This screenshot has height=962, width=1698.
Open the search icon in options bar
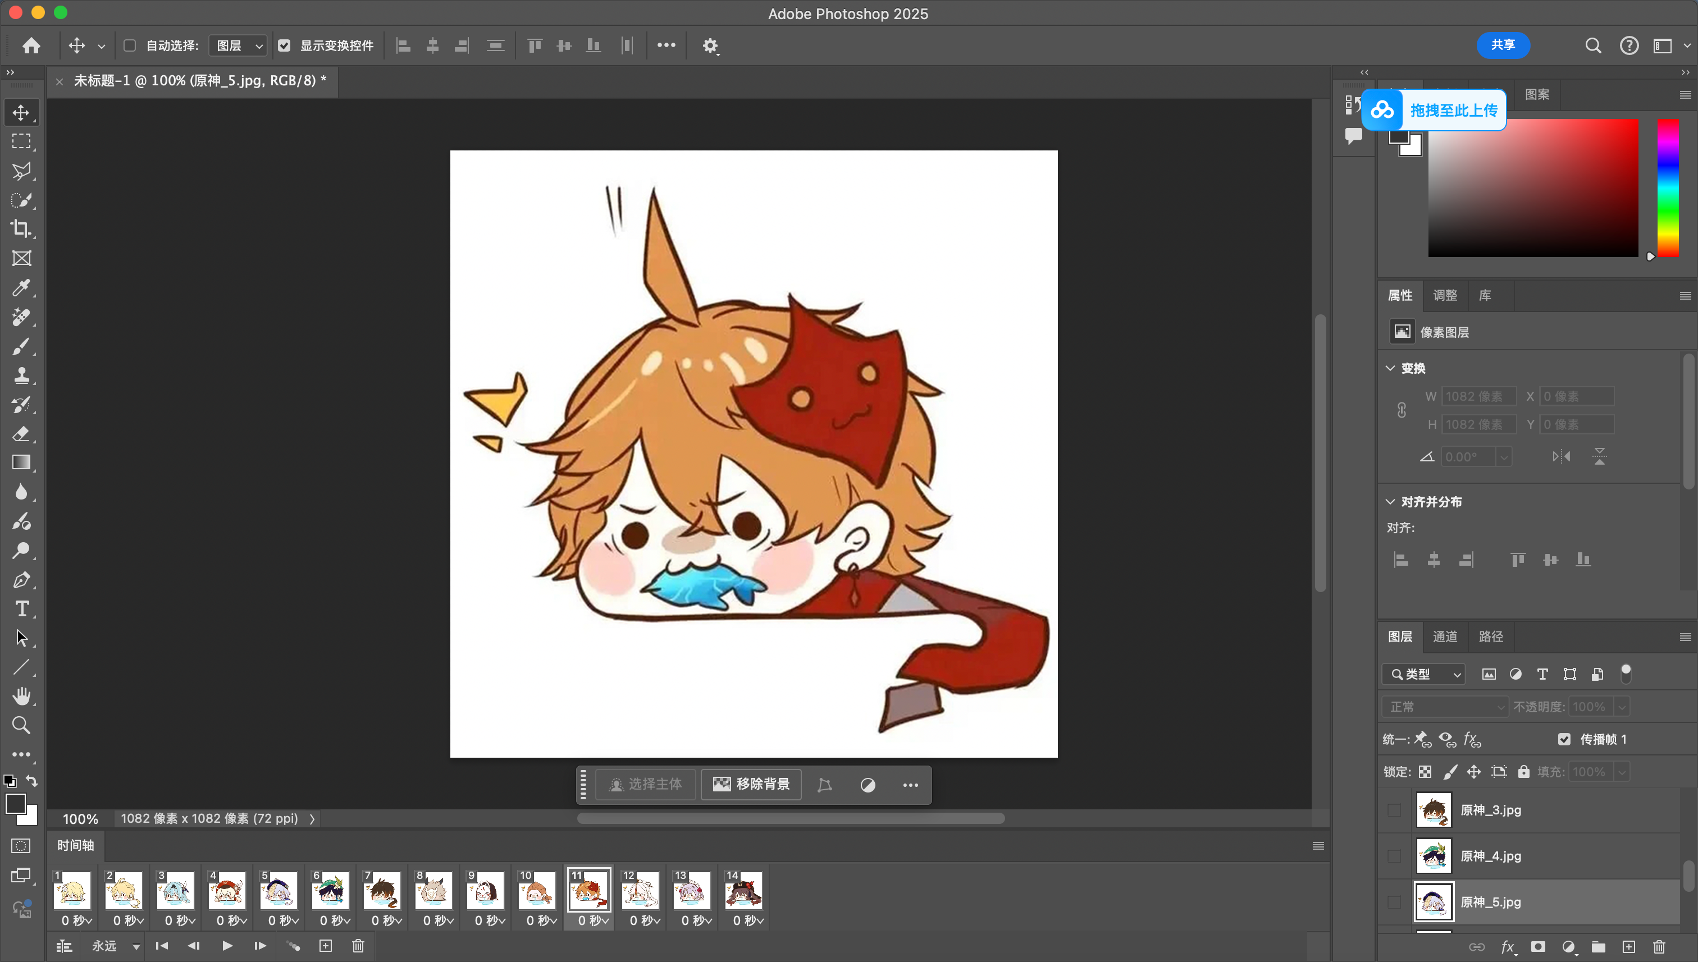[x=1593, y=45]
